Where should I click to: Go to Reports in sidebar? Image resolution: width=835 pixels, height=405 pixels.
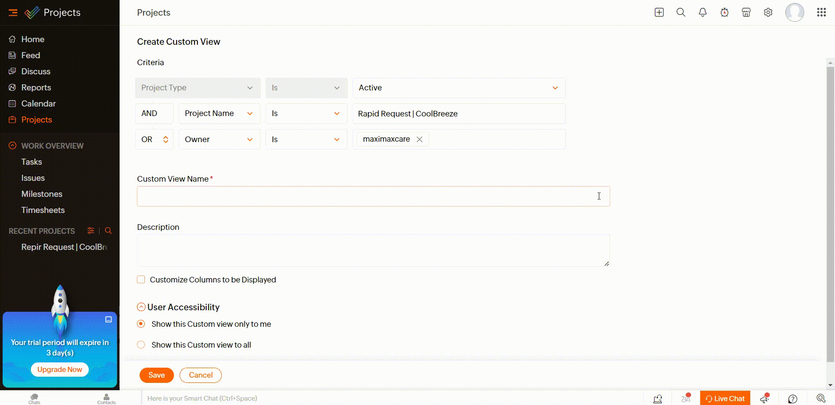pyautogui.click(x=36, y=87)
